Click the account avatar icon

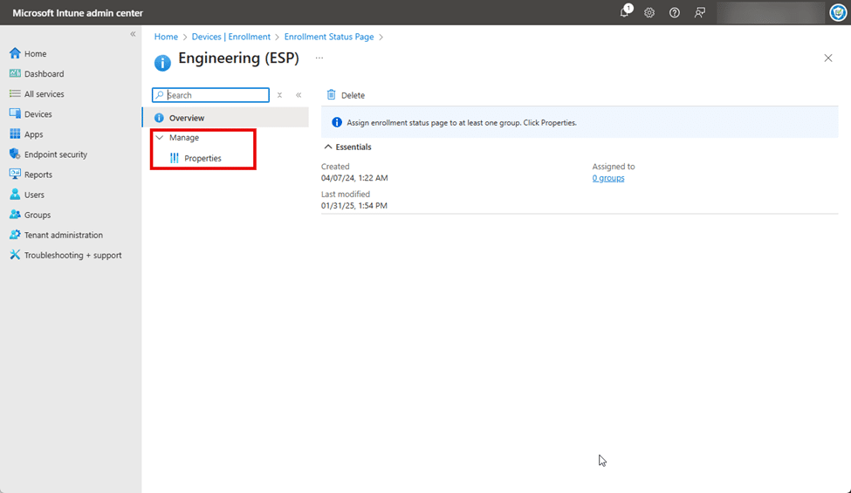pyautogui.click(x=837, y=12)
